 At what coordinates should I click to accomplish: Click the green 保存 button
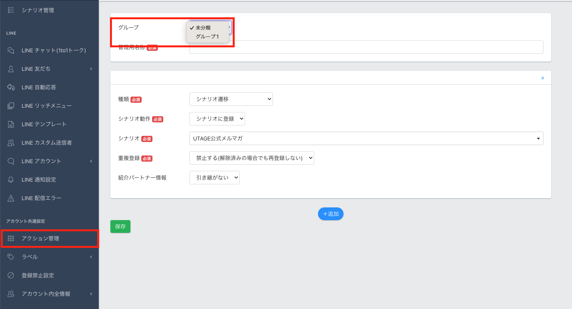point(120,227)
